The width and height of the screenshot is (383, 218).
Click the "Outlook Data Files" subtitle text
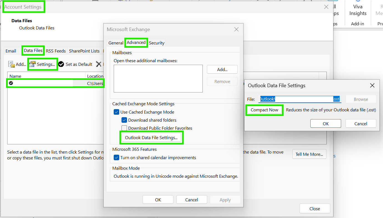point(37,28)
